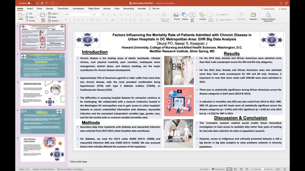305x171 pixels.
Task: Open the Arrange options
Action: point(202,16)
